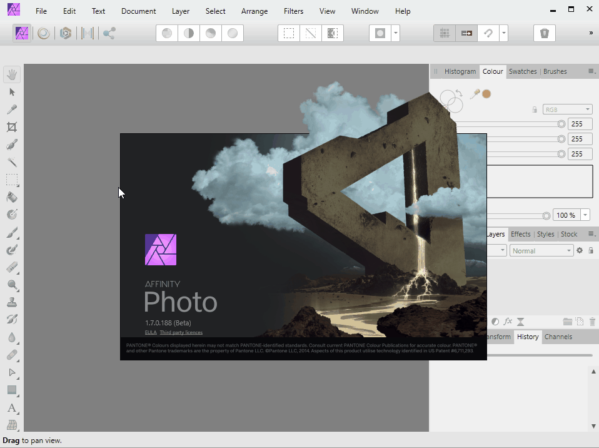Select the View (hand) tool
This screenshot has width=599, height=448.
(12, 74)
